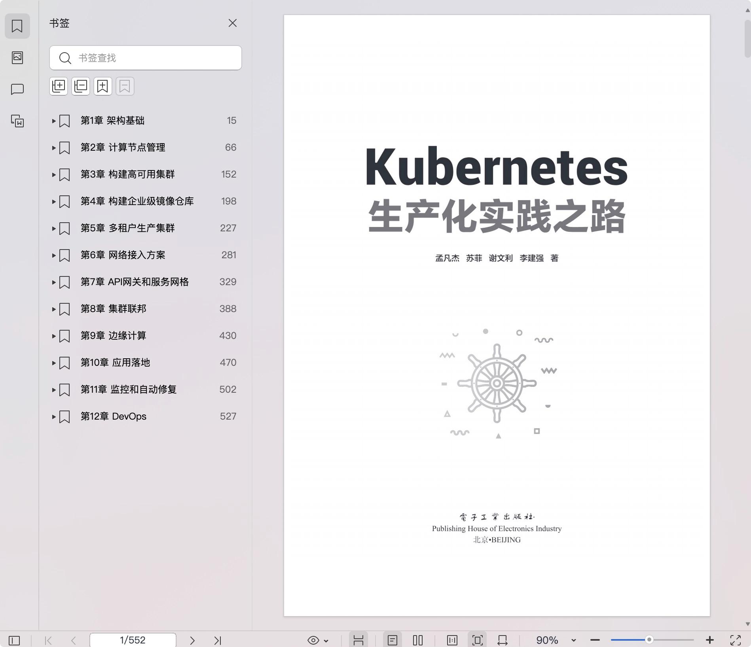Expand 第8章 集群联邦 bookmark

point(54,309)
